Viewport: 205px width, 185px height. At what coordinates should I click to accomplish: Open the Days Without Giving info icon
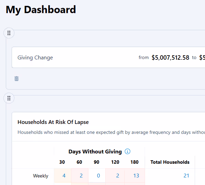(128, 151)
